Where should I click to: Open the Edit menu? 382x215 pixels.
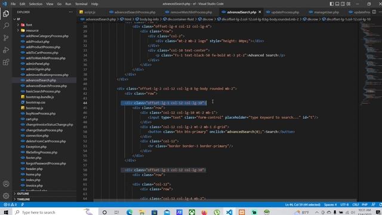click(x=23, y=4)
